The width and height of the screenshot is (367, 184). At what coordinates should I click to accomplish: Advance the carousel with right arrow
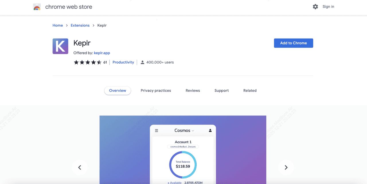click(286, 167)
